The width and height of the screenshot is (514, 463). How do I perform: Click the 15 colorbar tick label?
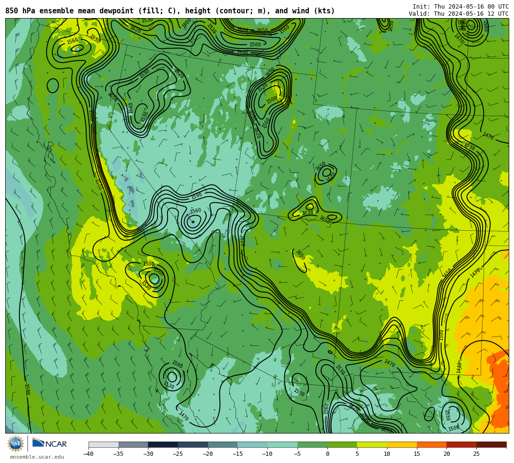[417, 454]
